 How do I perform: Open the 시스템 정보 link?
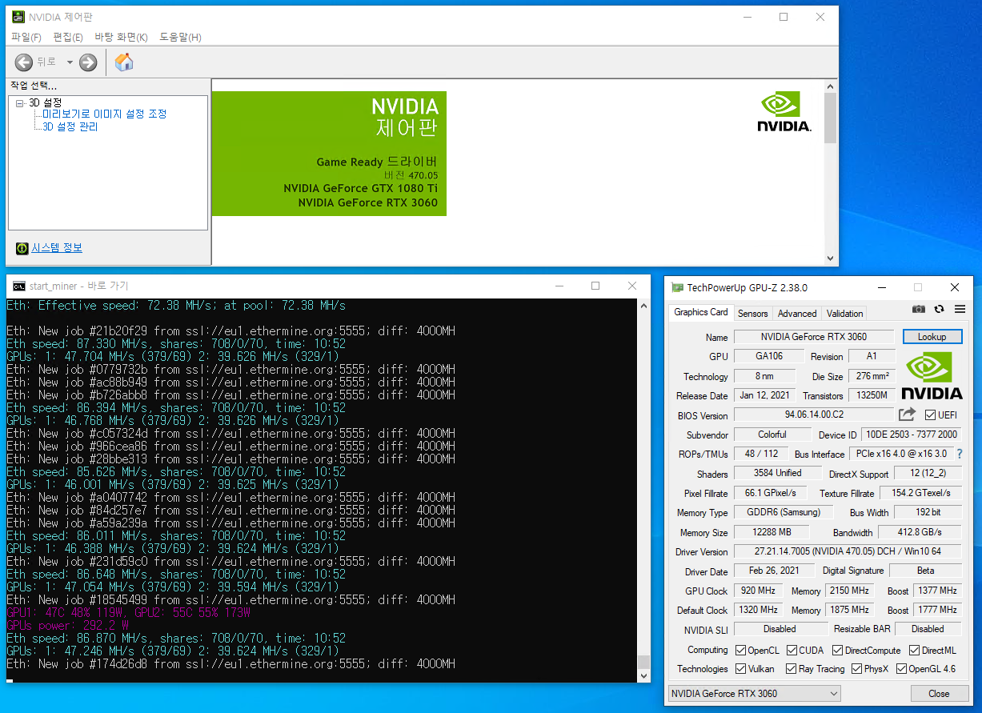(x=57, y=248)
